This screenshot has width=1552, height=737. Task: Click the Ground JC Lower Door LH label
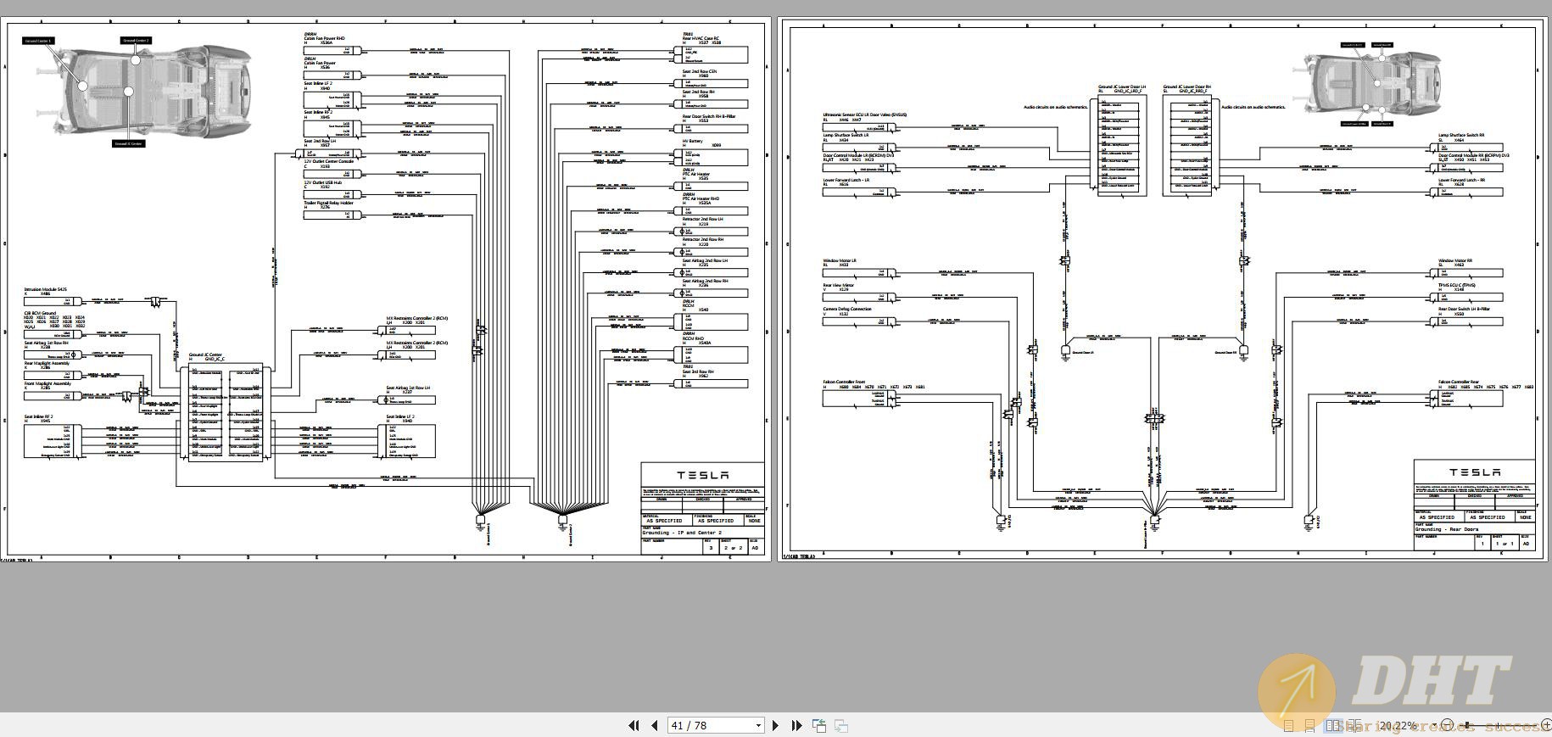[1122, 87]
